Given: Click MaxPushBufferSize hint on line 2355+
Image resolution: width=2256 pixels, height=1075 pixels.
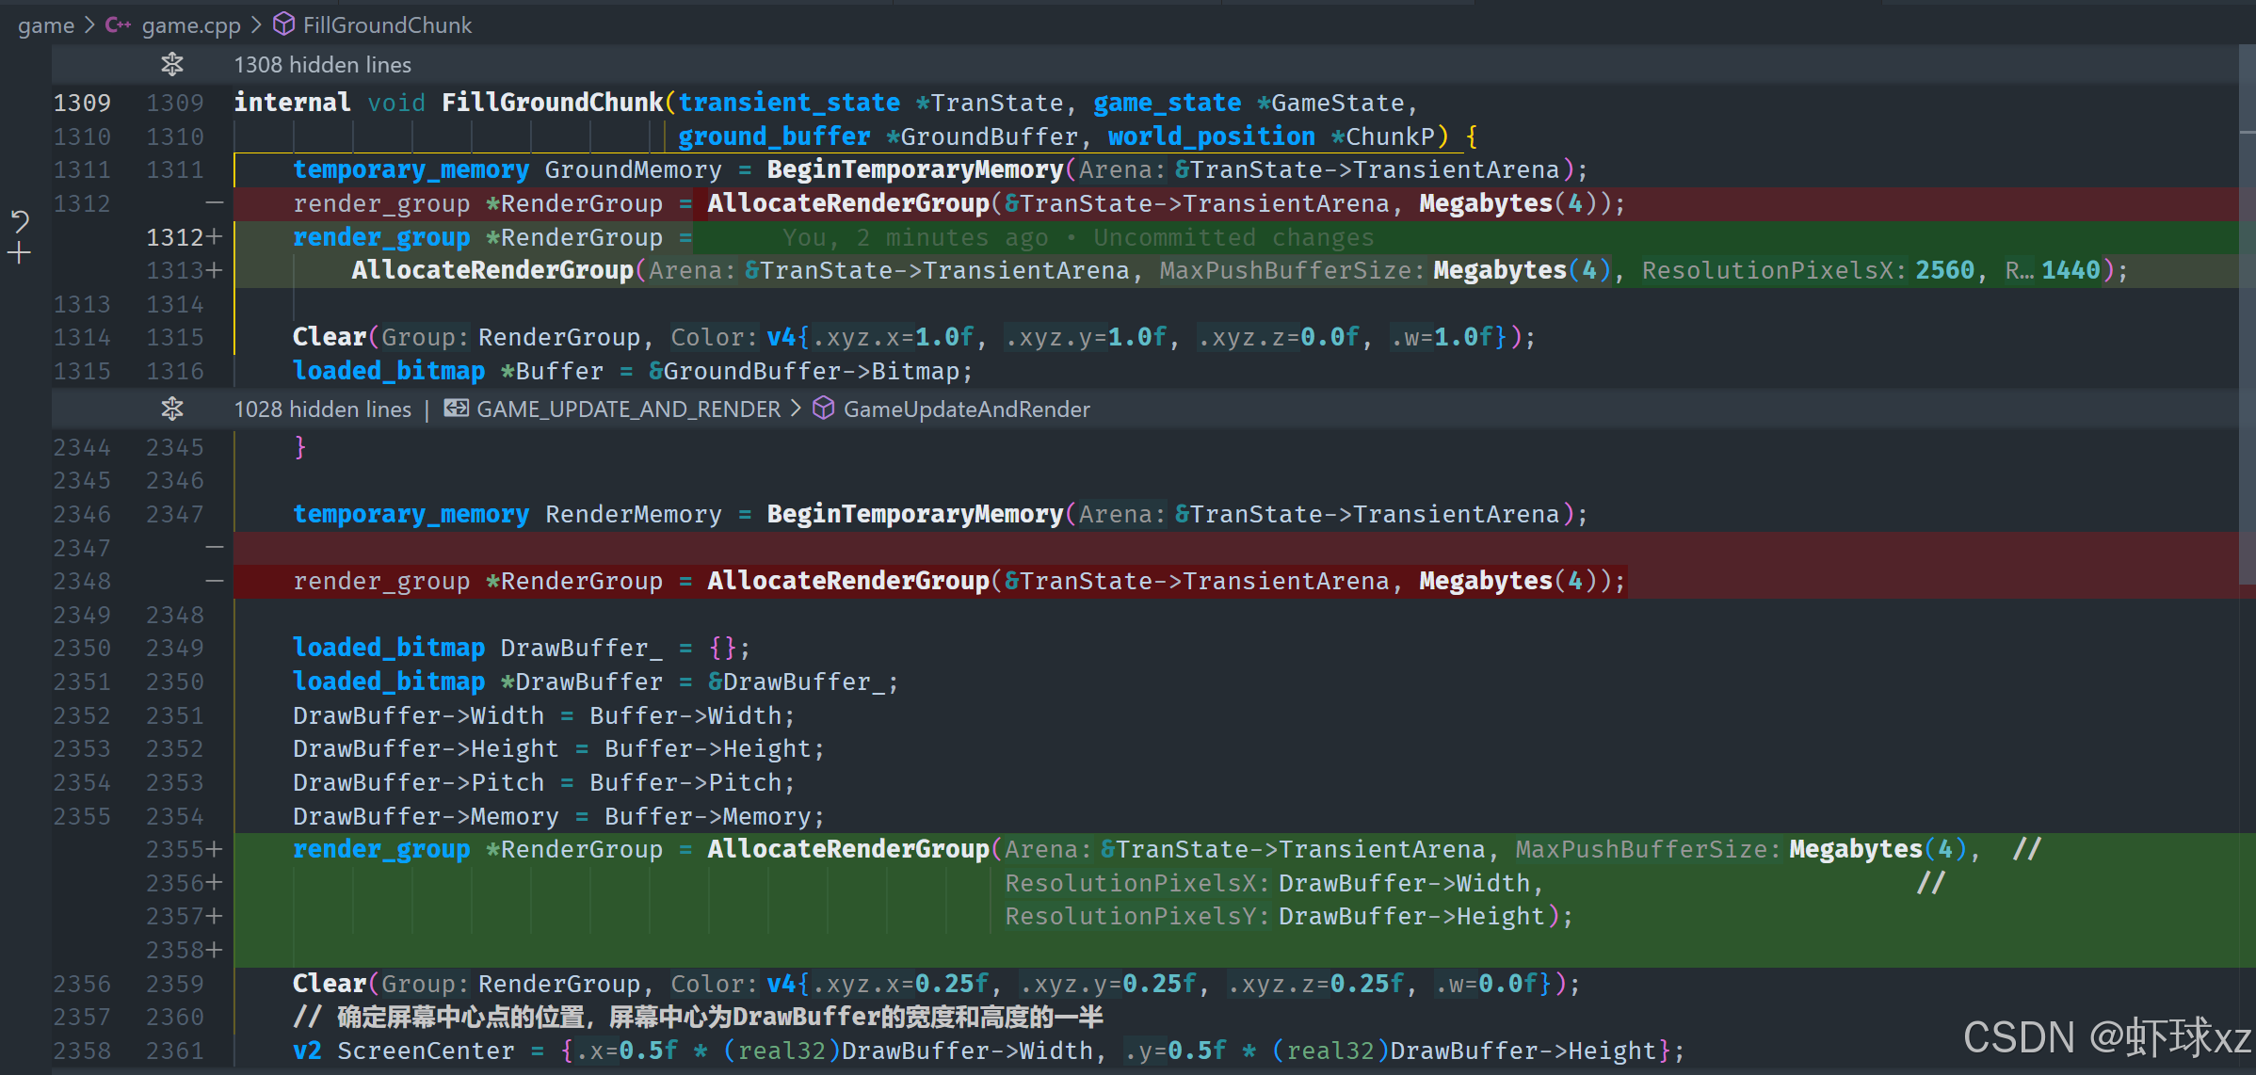Looking at the screenshot, I should [x=1648, y=849].
